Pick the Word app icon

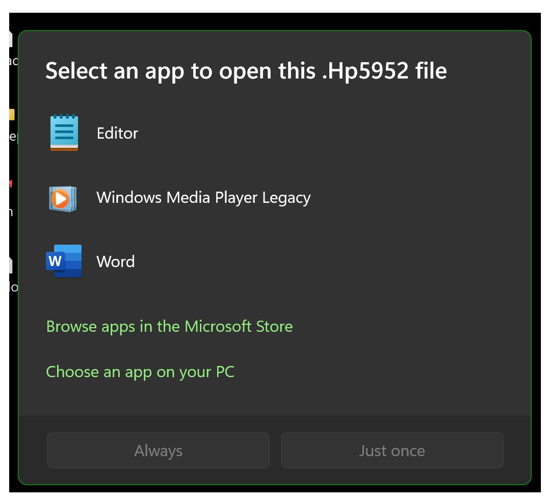(64, 261)
